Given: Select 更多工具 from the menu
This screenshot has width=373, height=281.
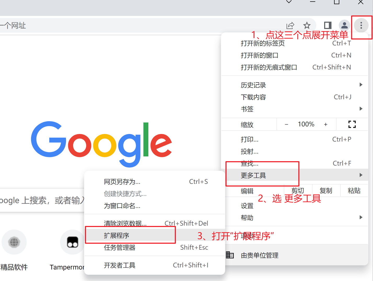Looking at the screenshot, I should coord(253,175).
